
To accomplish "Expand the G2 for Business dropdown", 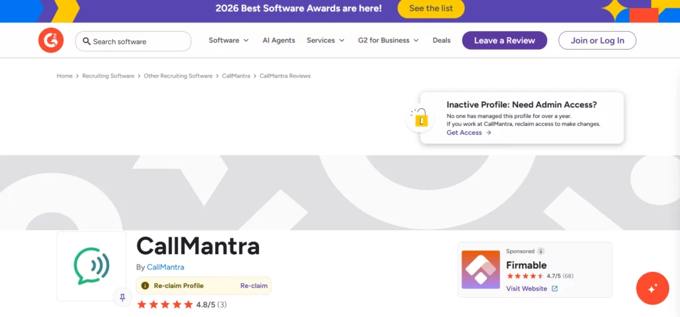I will (388, 40).
